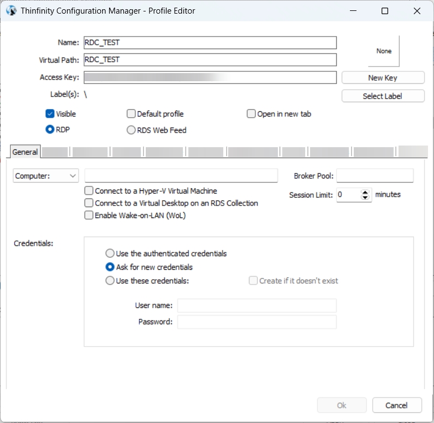Decrease Session Limit with down arrow
This screenshot has height=423, width=434.
click(x=366, y=198)
